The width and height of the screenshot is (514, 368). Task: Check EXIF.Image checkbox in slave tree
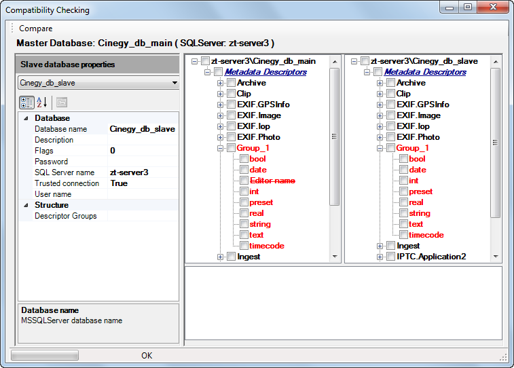pyautogui.click(x=390, y=115)
